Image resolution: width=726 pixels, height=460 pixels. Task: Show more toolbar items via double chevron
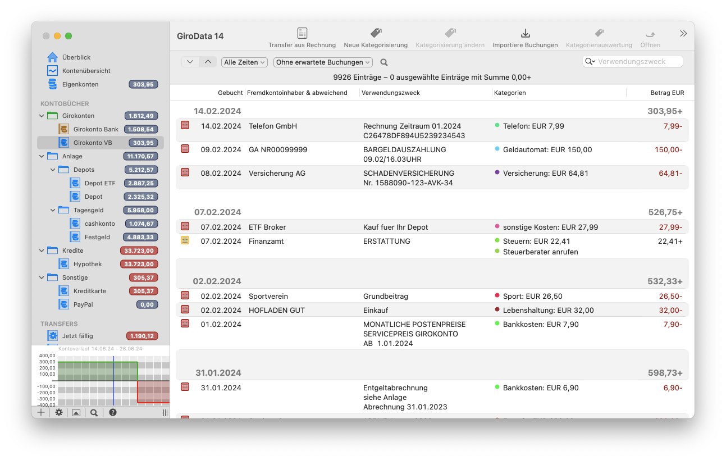point(683,34)
